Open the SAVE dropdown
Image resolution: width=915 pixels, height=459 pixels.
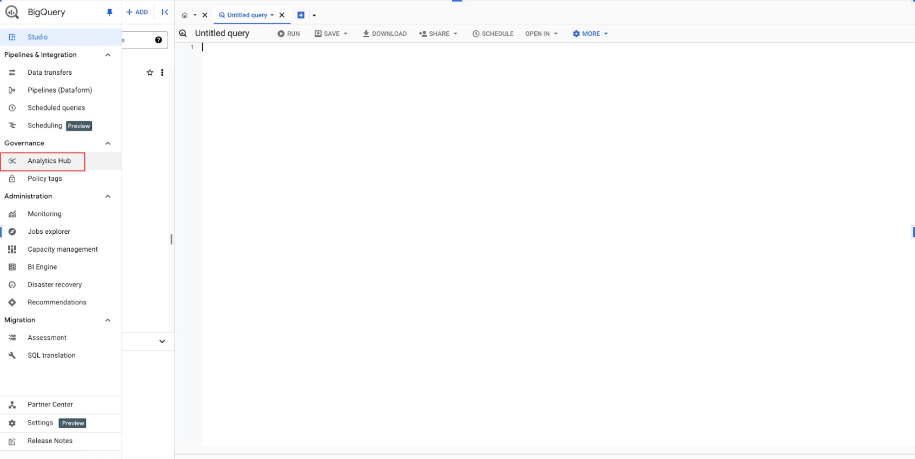click(331, 34)
